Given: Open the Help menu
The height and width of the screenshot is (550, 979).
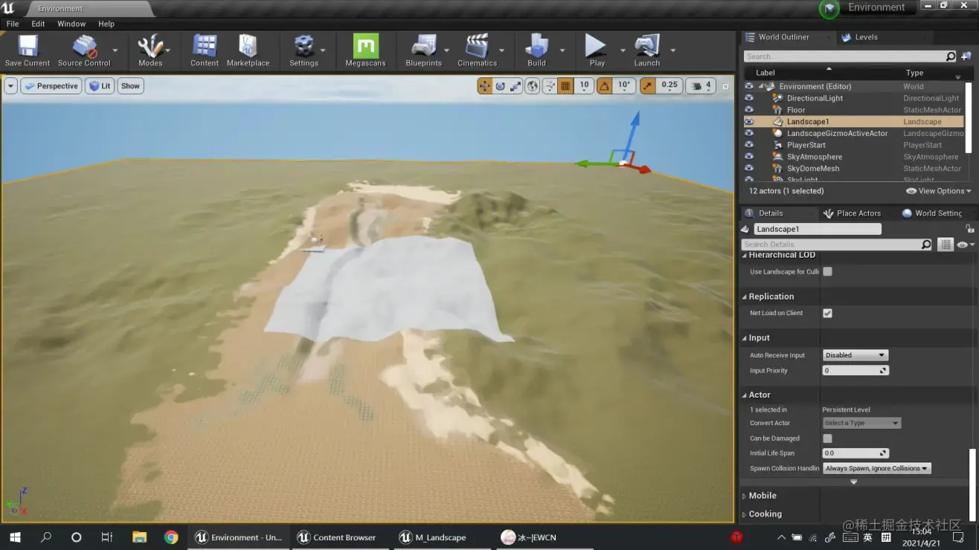Looking at the screenshot, I should point(106,24).
